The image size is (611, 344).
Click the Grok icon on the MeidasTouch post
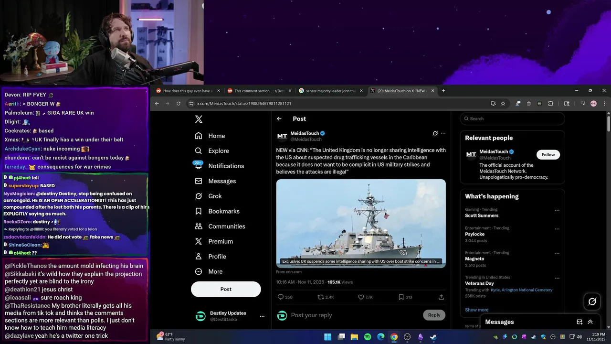coord(435,133)
